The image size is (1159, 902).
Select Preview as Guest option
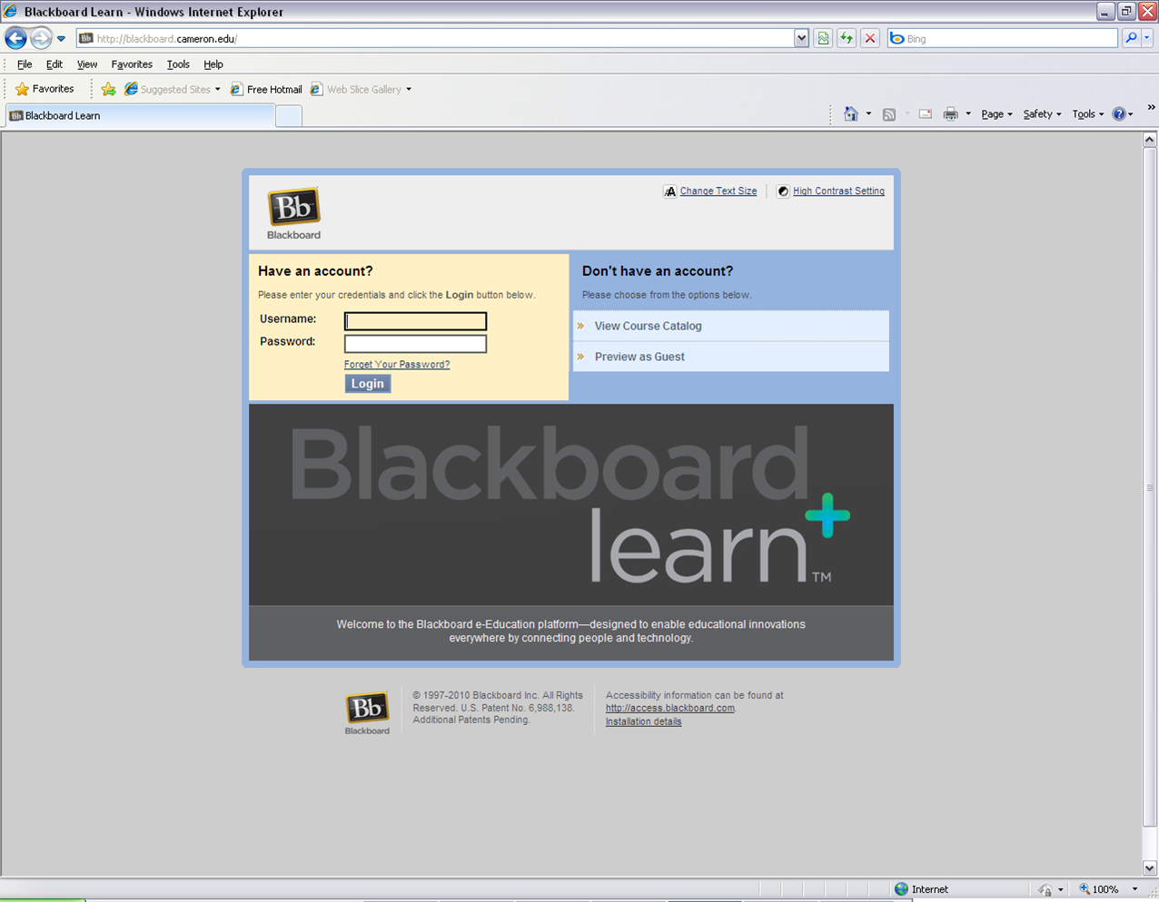(x=731, y=357)
